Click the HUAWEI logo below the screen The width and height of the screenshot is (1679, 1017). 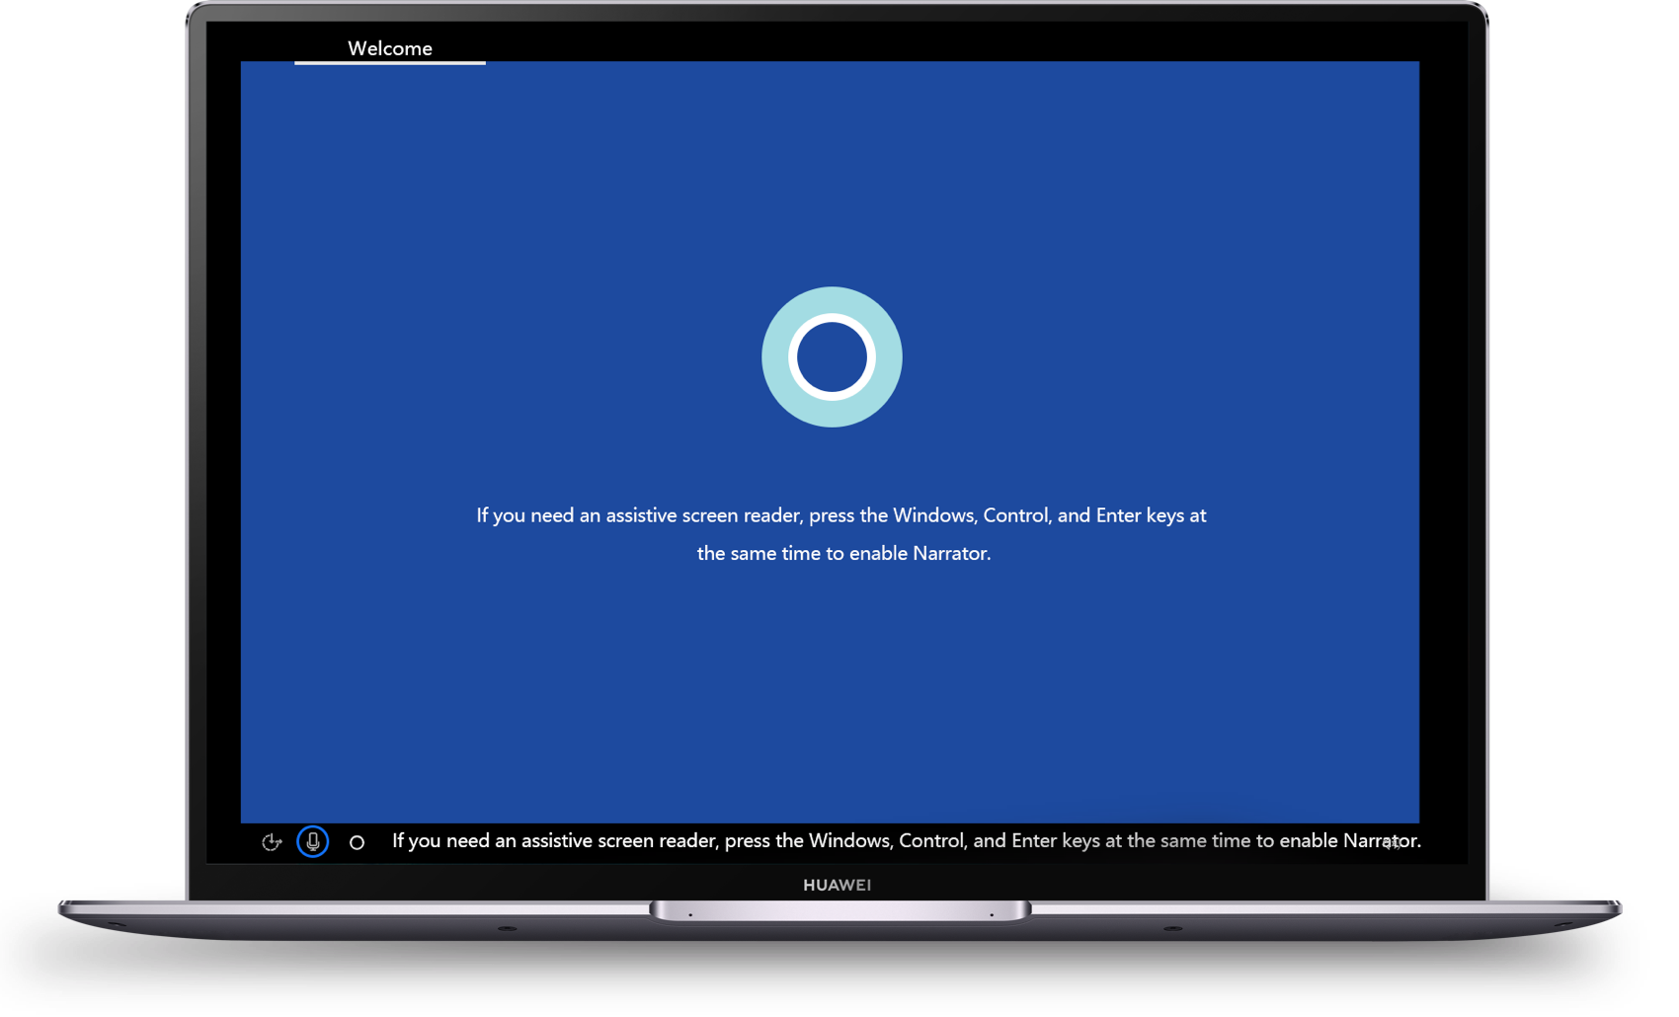(837, 886)
